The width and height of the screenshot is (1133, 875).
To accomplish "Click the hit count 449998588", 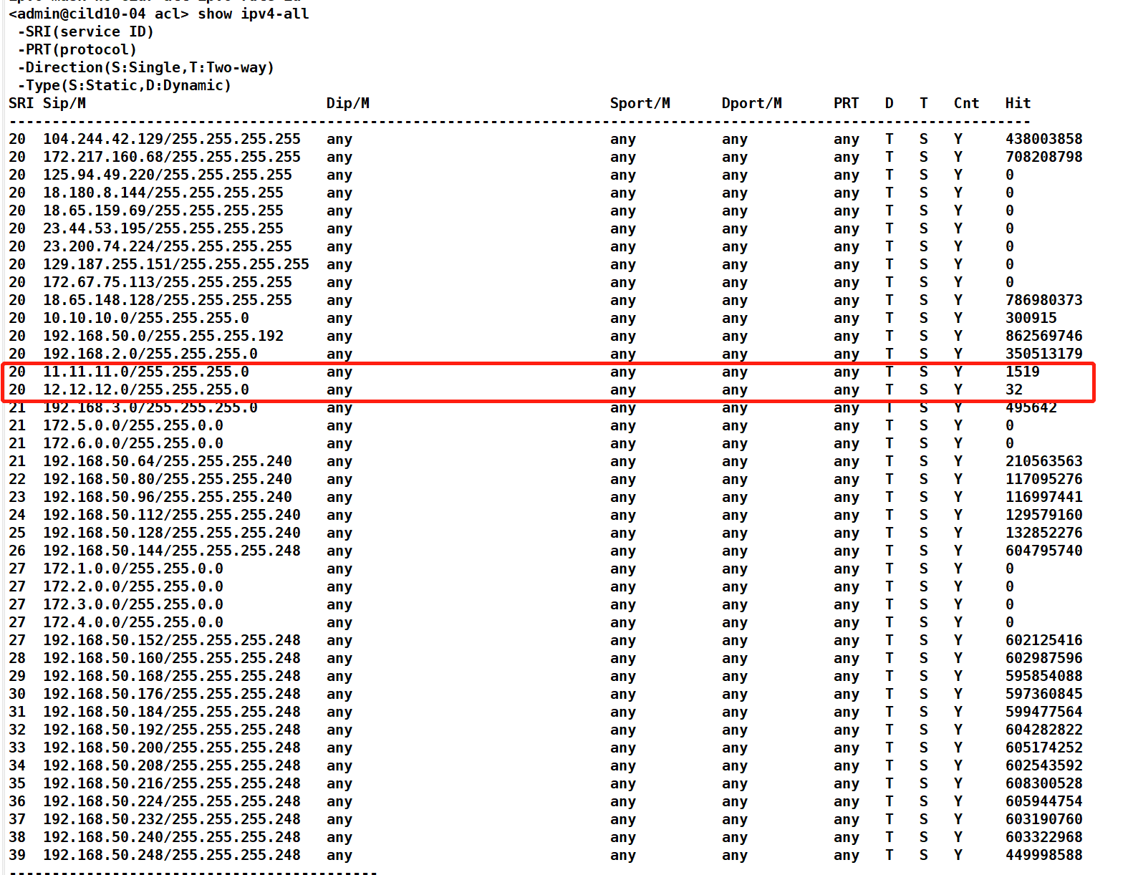I will [x=1043, y=855].
